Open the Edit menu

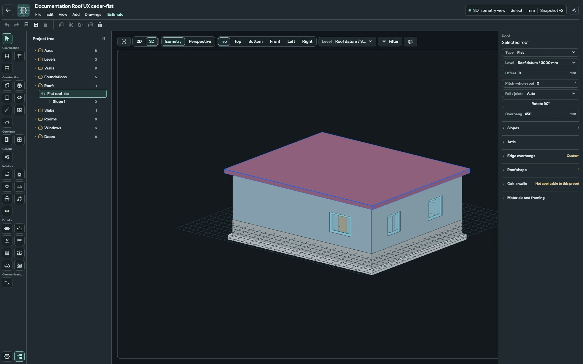(50, 15)
